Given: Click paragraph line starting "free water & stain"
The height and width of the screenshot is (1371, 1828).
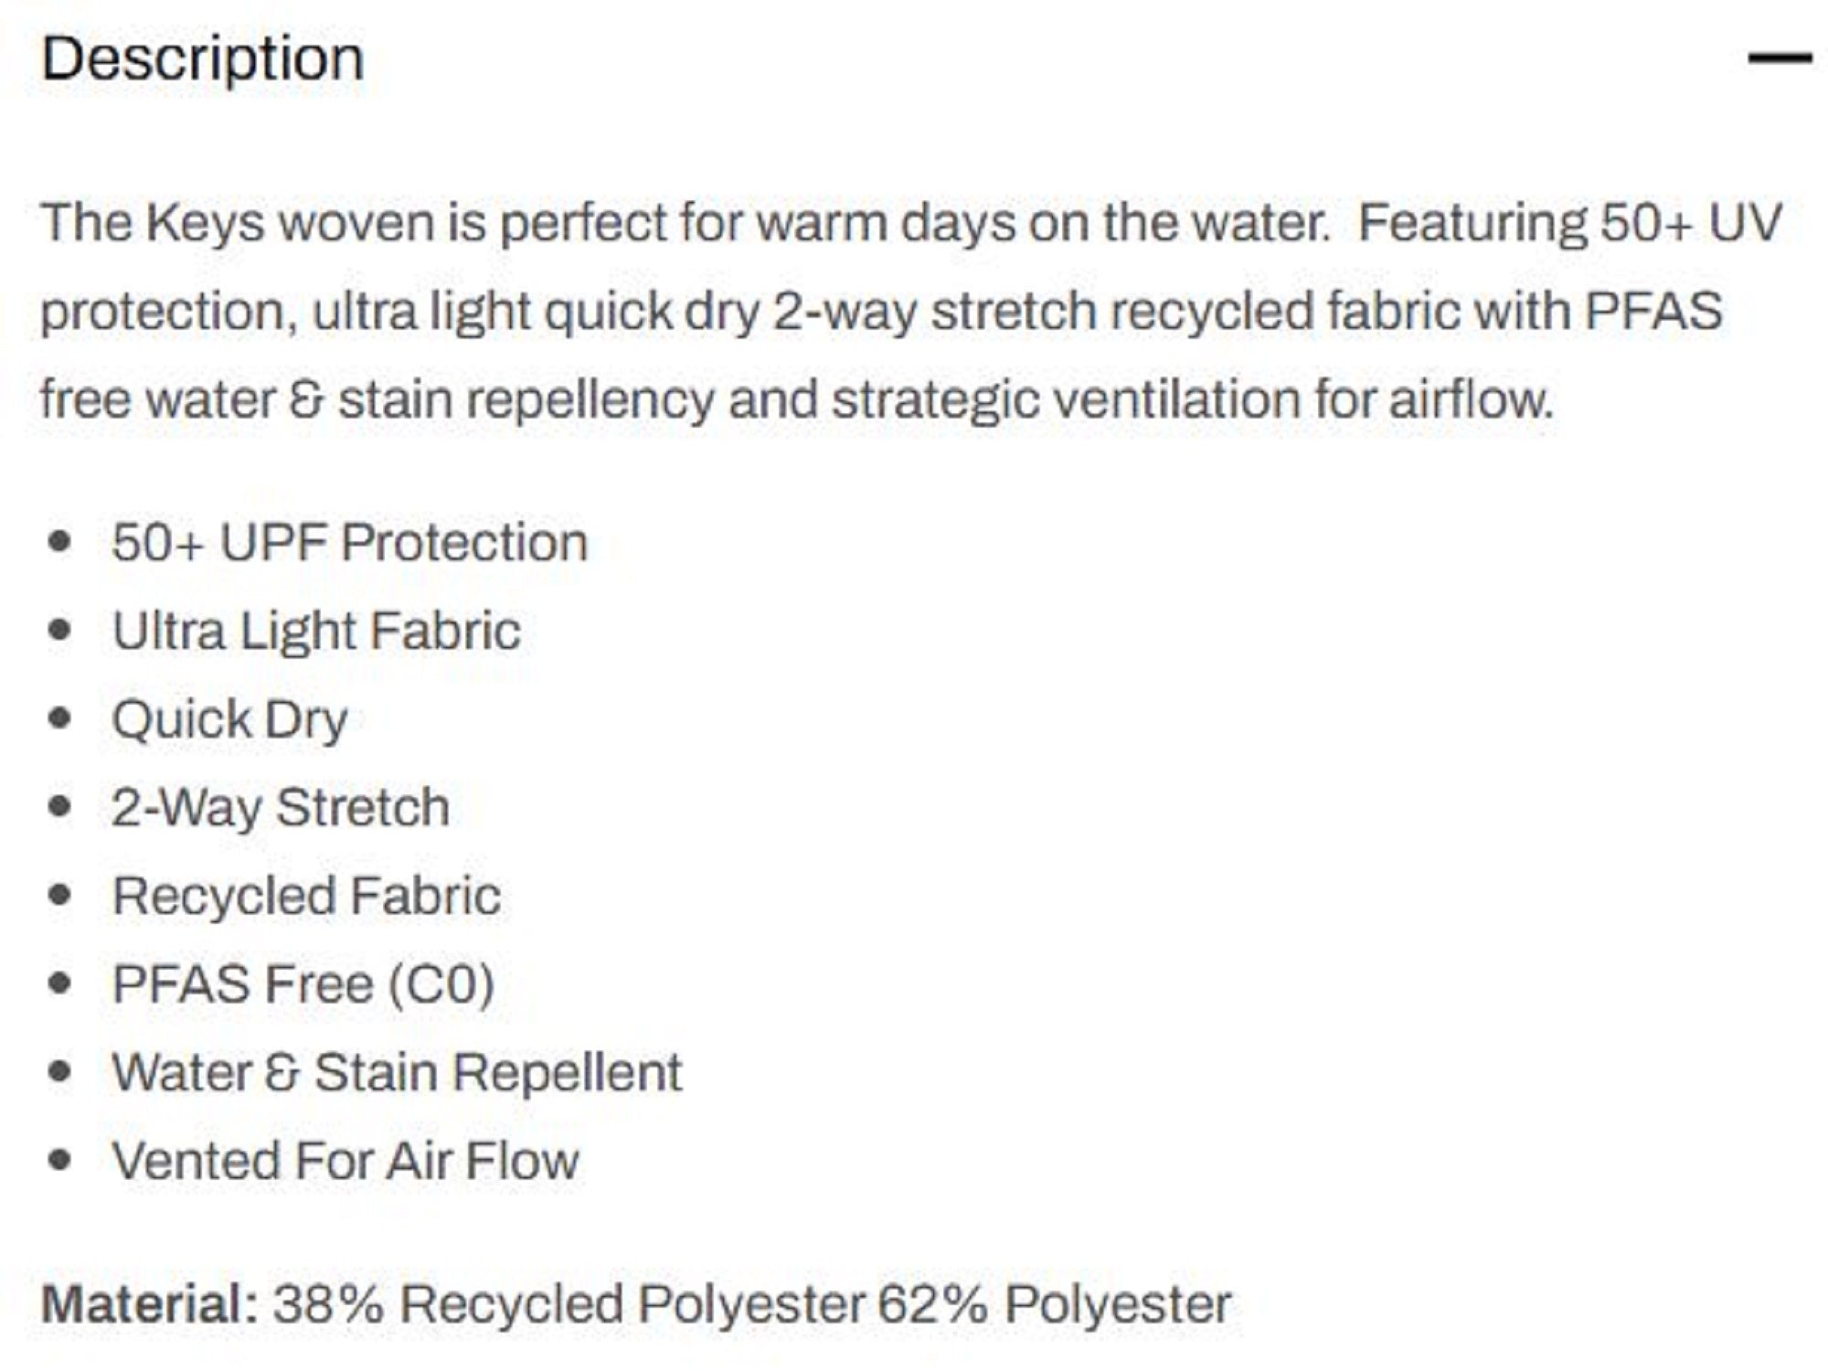Looking at the screenshot, I should [x=796, y=400].
